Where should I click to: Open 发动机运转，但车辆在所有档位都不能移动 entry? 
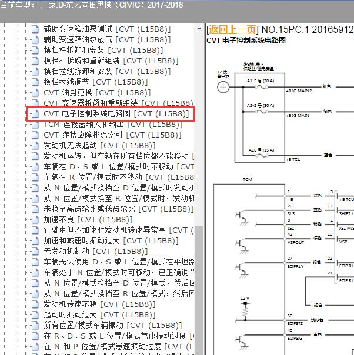coord(119,156)
